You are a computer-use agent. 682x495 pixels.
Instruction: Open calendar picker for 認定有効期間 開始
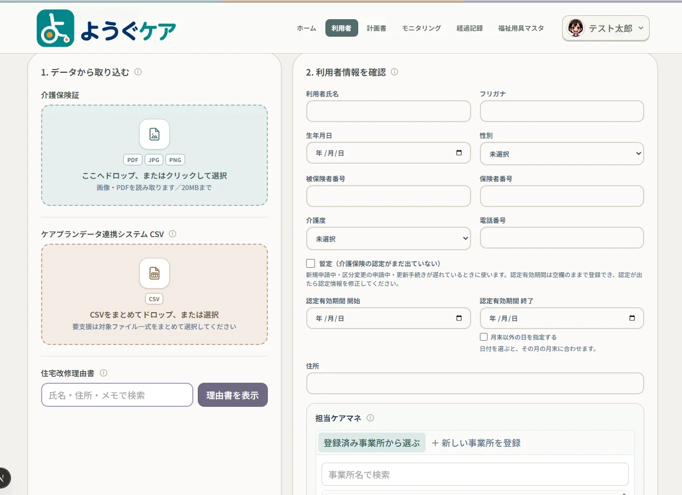click(459, 318)
